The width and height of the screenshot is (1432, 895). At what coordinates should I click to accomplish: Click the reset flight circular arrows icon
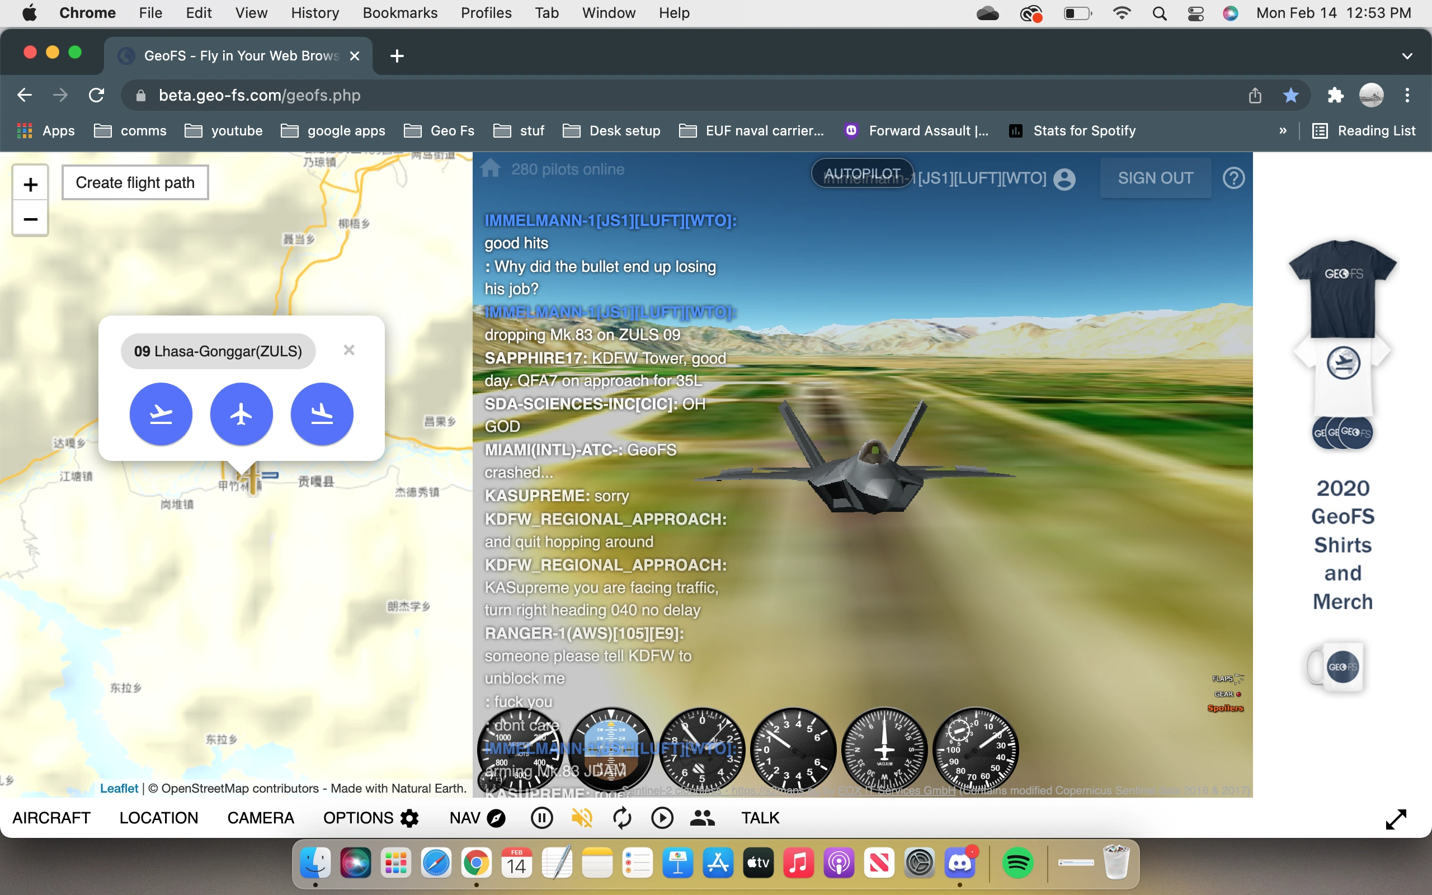[622, 818]
